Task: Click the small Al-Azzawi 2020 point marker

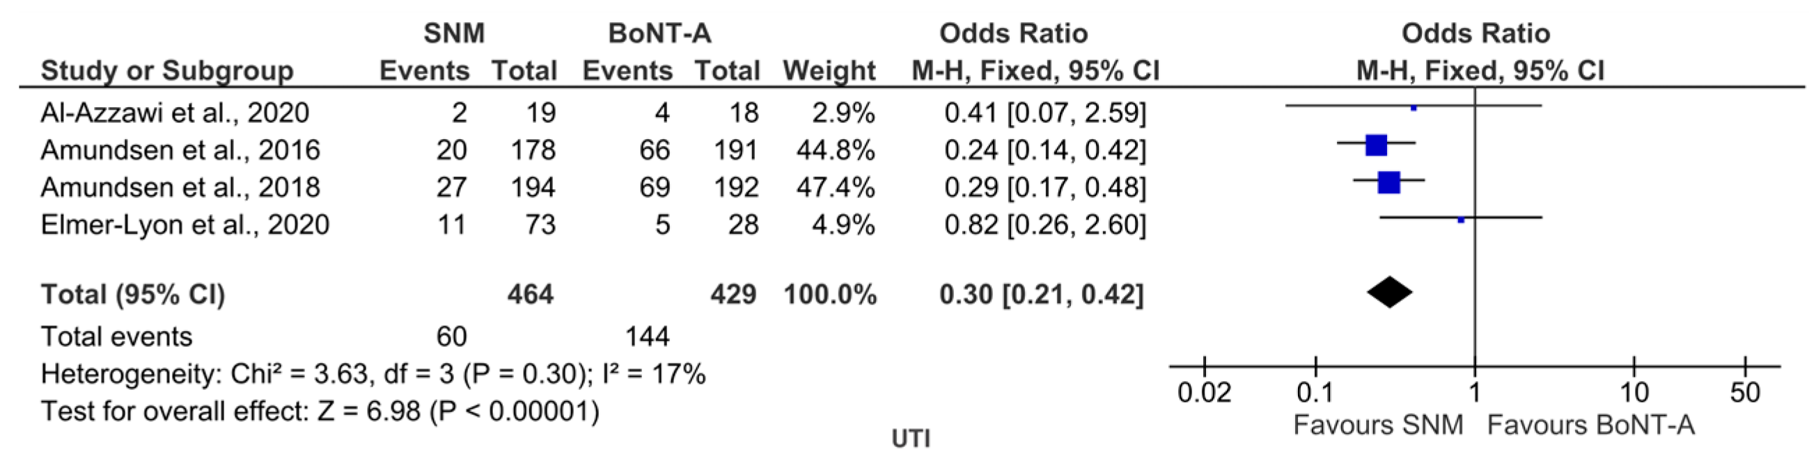Action: [x=1414, y=108]
